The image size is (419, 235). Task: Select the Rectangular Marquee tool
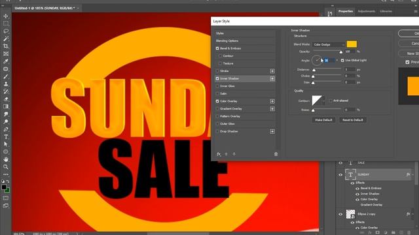[6, 23]
